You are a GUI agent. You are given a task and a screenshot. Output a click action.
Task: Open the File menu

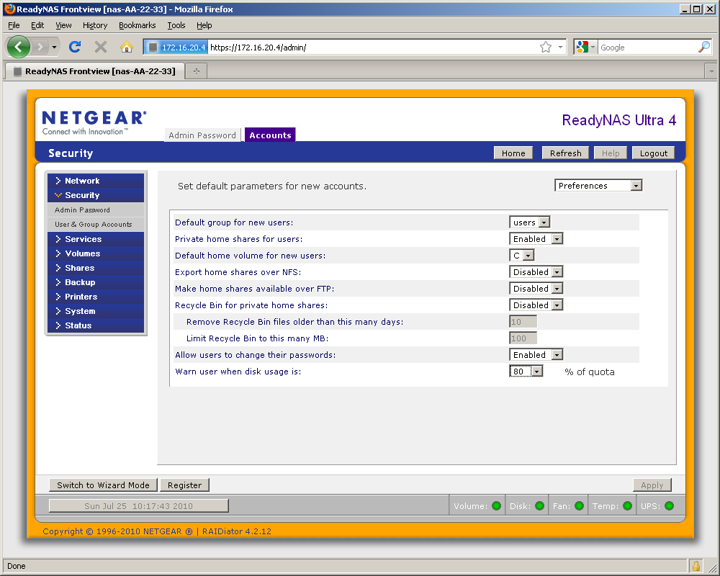tap(14, 25)
